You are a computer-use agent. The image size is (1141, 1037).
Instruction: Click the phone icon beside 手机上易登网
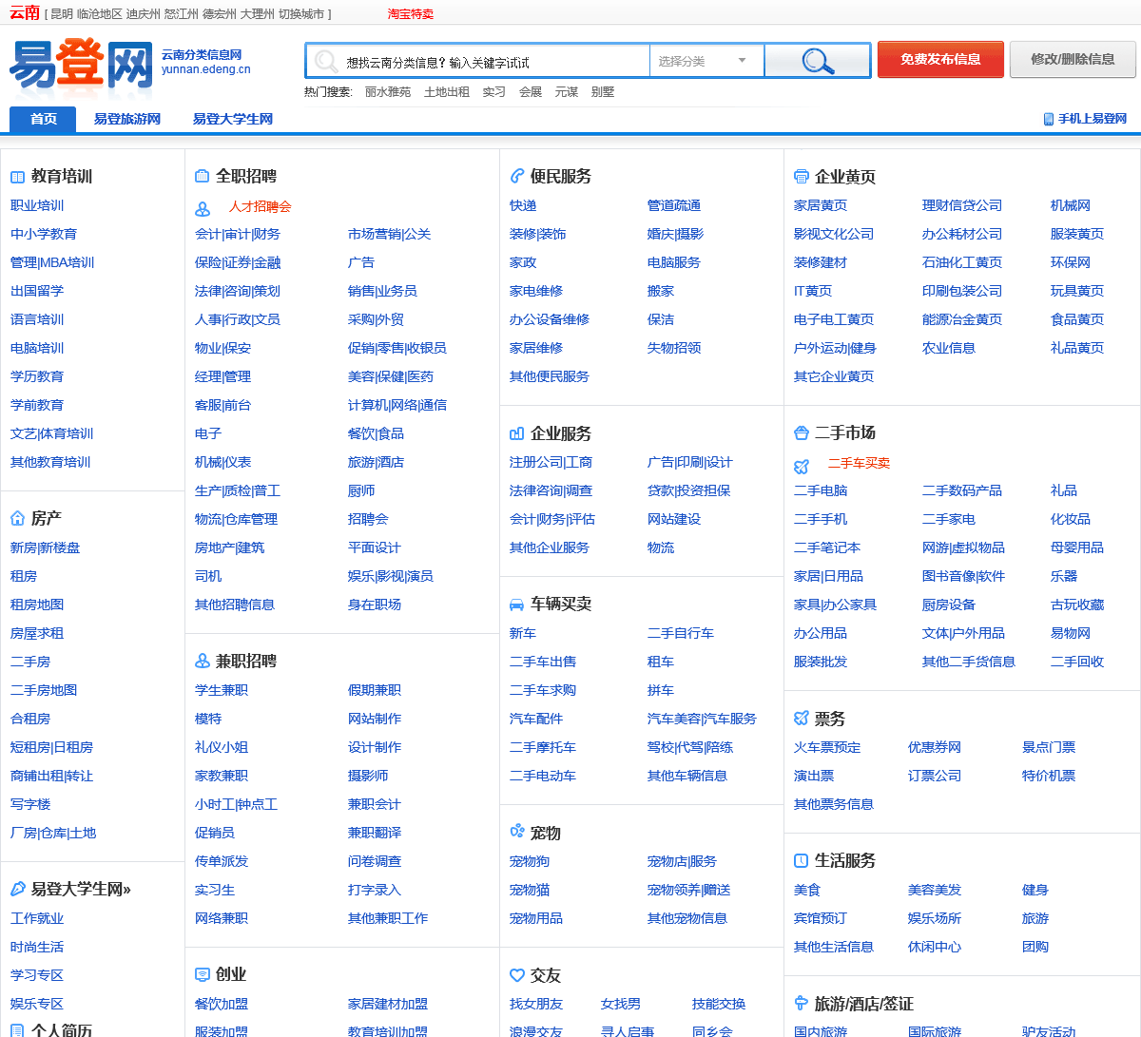(x=1049, y=119)
